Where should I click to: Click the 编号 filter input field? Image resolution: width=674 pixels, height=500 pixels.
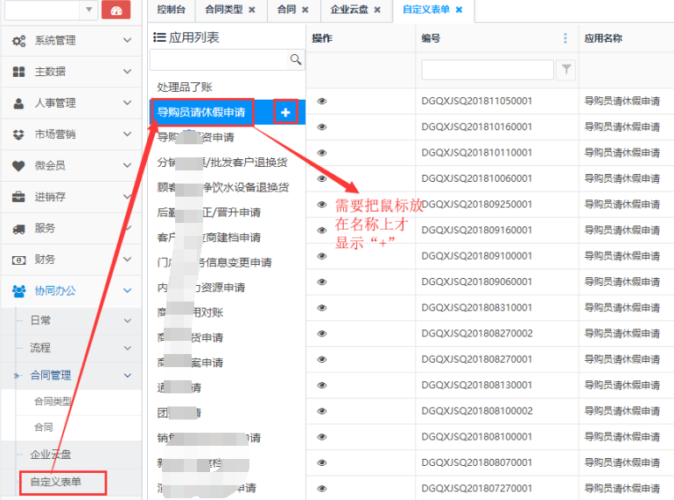(x=487, y=70)
